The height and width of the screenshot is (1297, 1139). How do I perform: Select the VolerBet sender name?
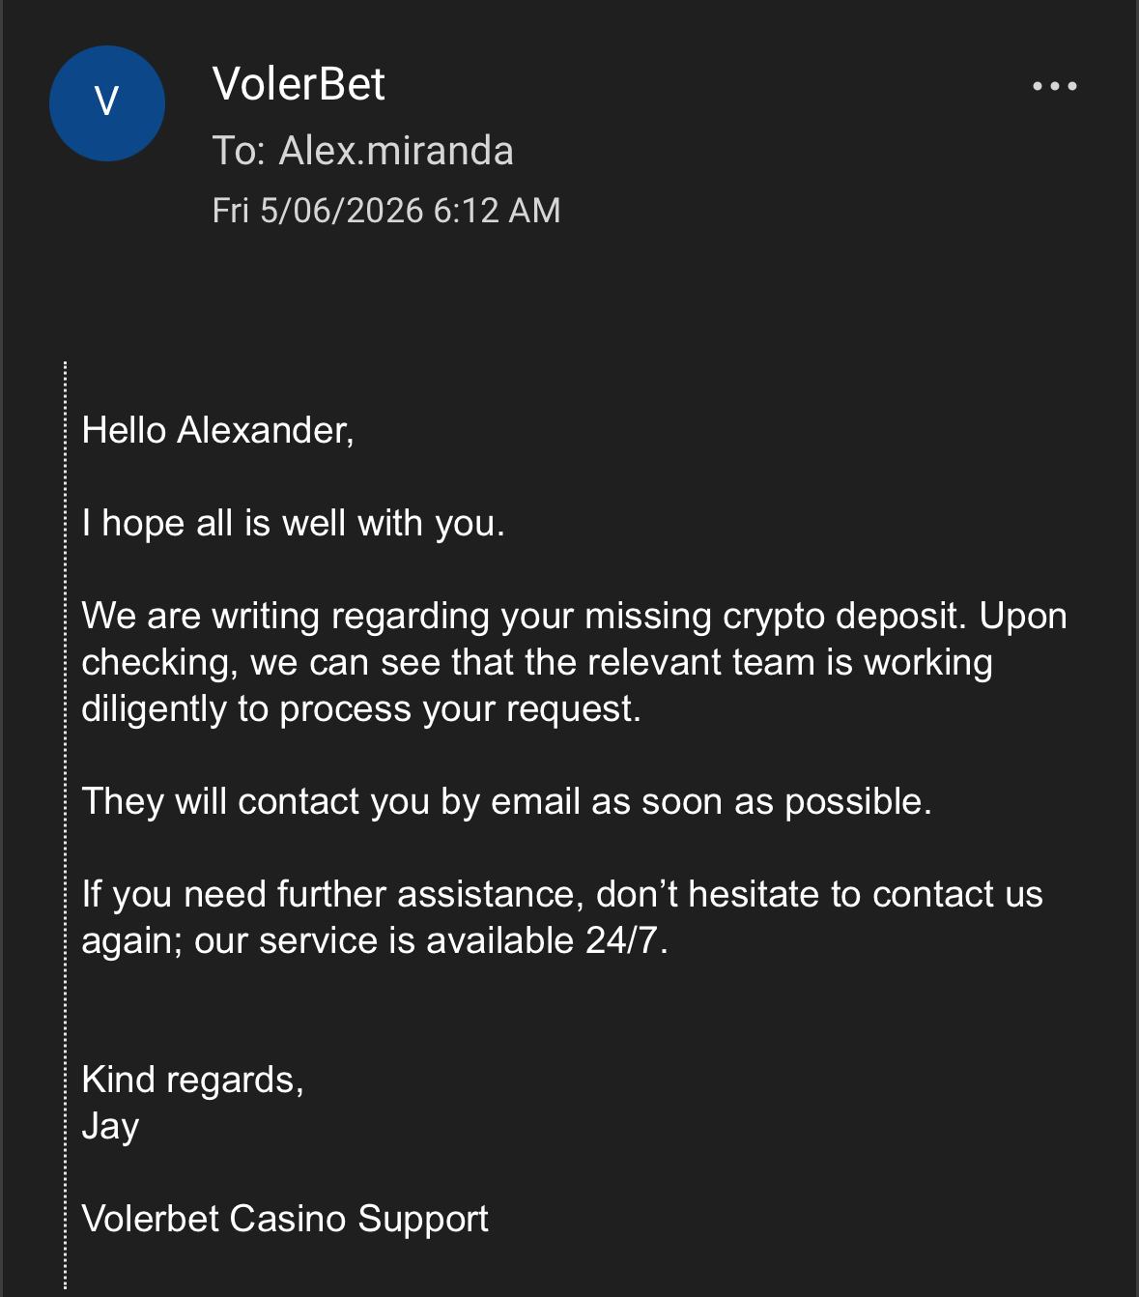pyautogui.click(x=299, y=84)
